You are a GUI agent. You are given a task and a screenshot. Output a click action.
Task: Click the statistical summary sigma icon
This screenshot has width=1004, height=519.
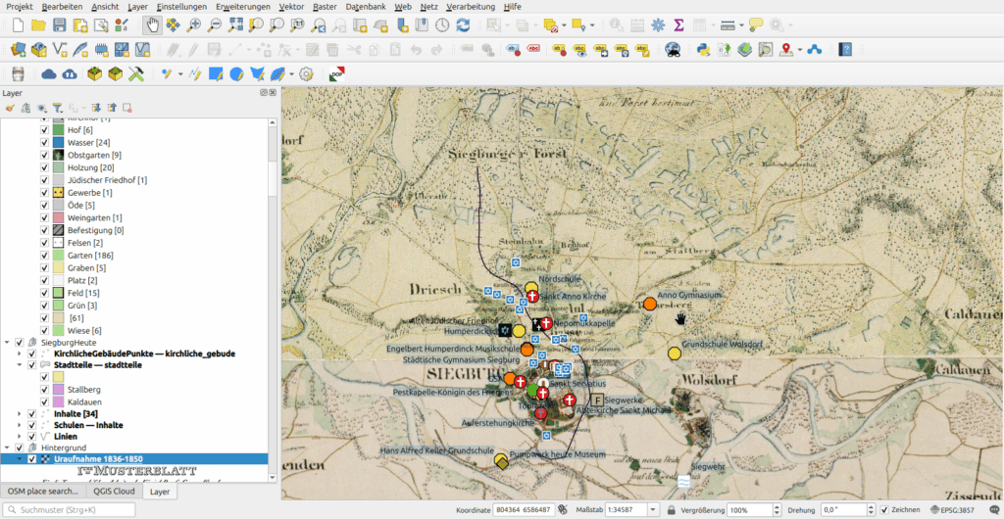click(x=678, y=24)
